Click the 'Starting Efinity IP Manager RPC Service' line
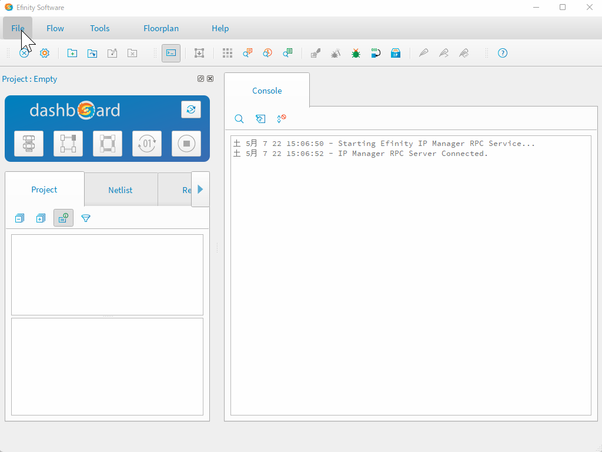 (384, 144)
